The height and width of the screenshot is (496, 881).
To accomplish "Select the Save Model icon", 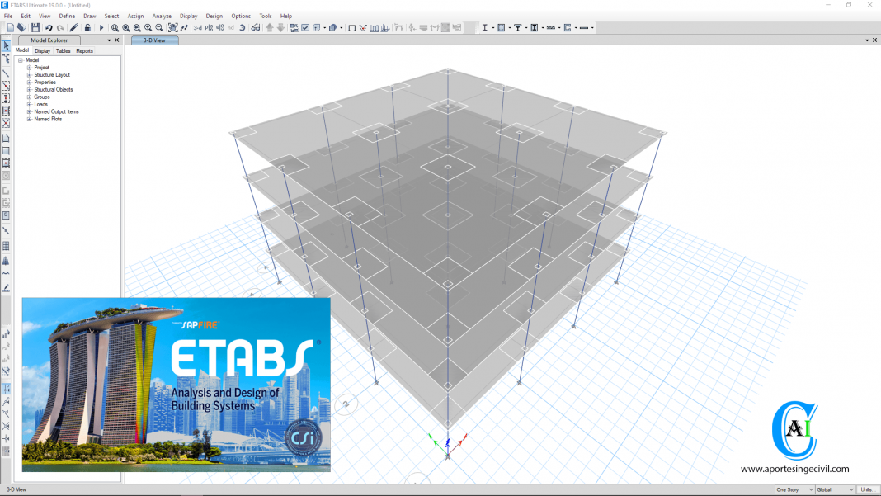I will click(x=35, y=27).
